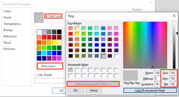Select white swatch in SmartPaint palette
The width and height of the screenshot is (179, 97).
[39, 32]
